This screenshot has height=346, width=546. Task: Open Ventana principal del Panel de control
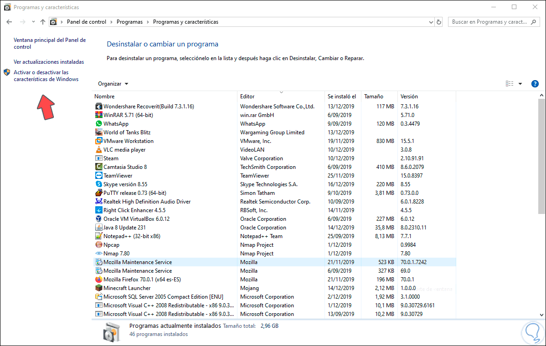49,43
